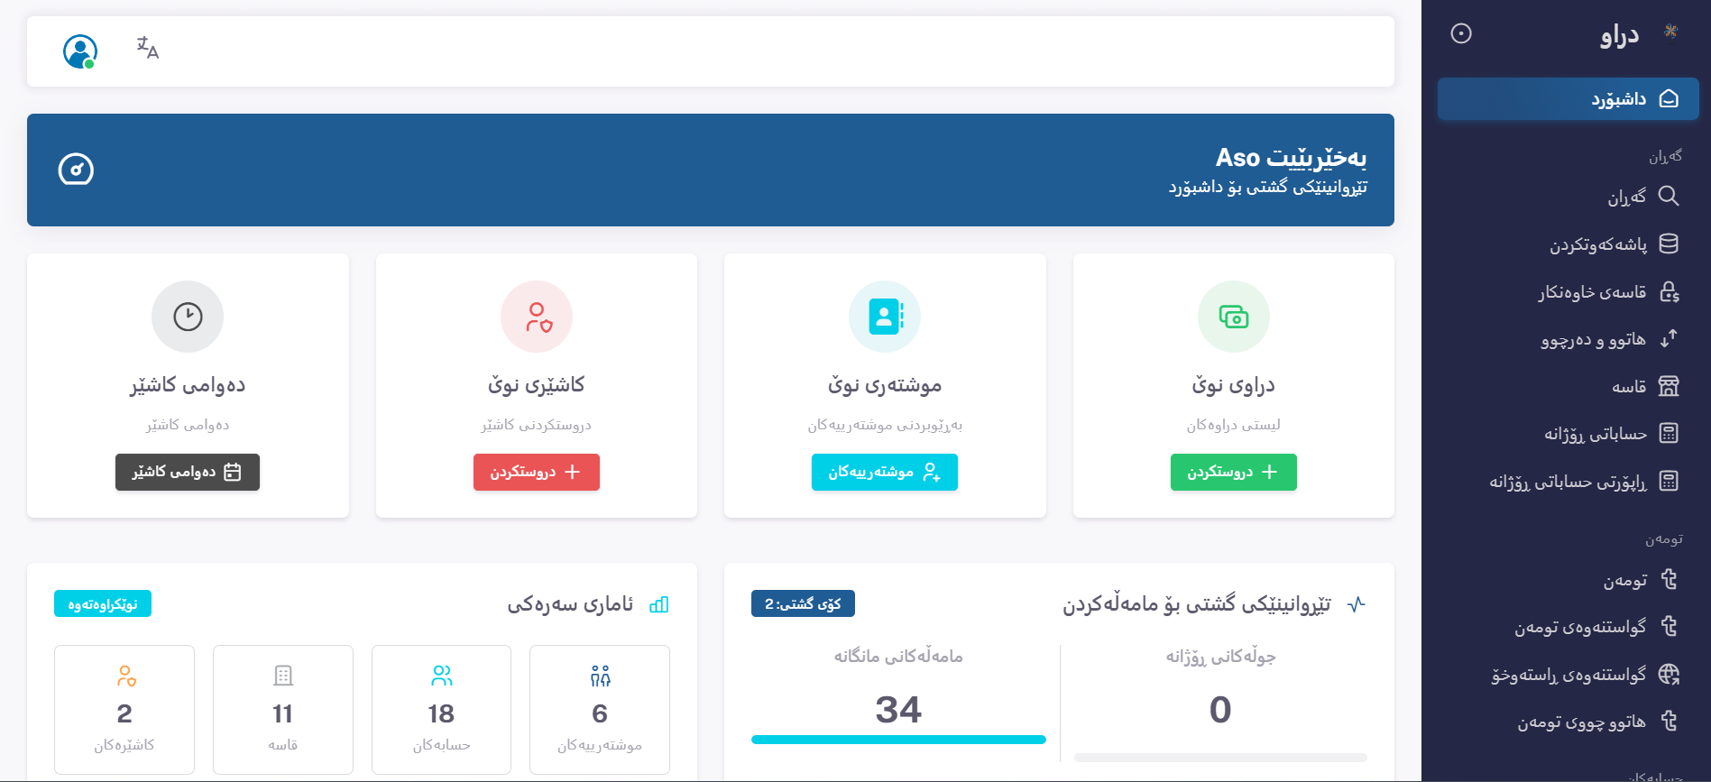Viewport: 1711px width, 782px height.
Task: Open داشبۆرد in the sidebar
Action: tap(1568, 99)
